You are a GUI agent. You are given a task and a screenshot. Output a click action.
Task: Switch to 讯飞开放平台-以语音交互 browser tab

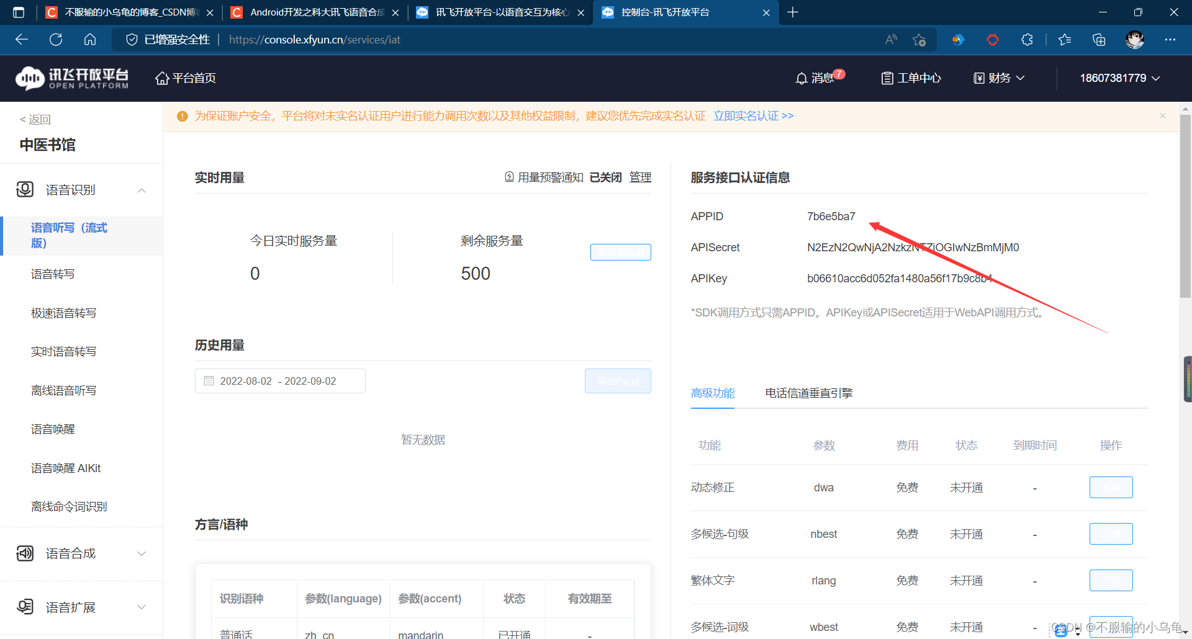pyautogui.click(x=500, y=12)
